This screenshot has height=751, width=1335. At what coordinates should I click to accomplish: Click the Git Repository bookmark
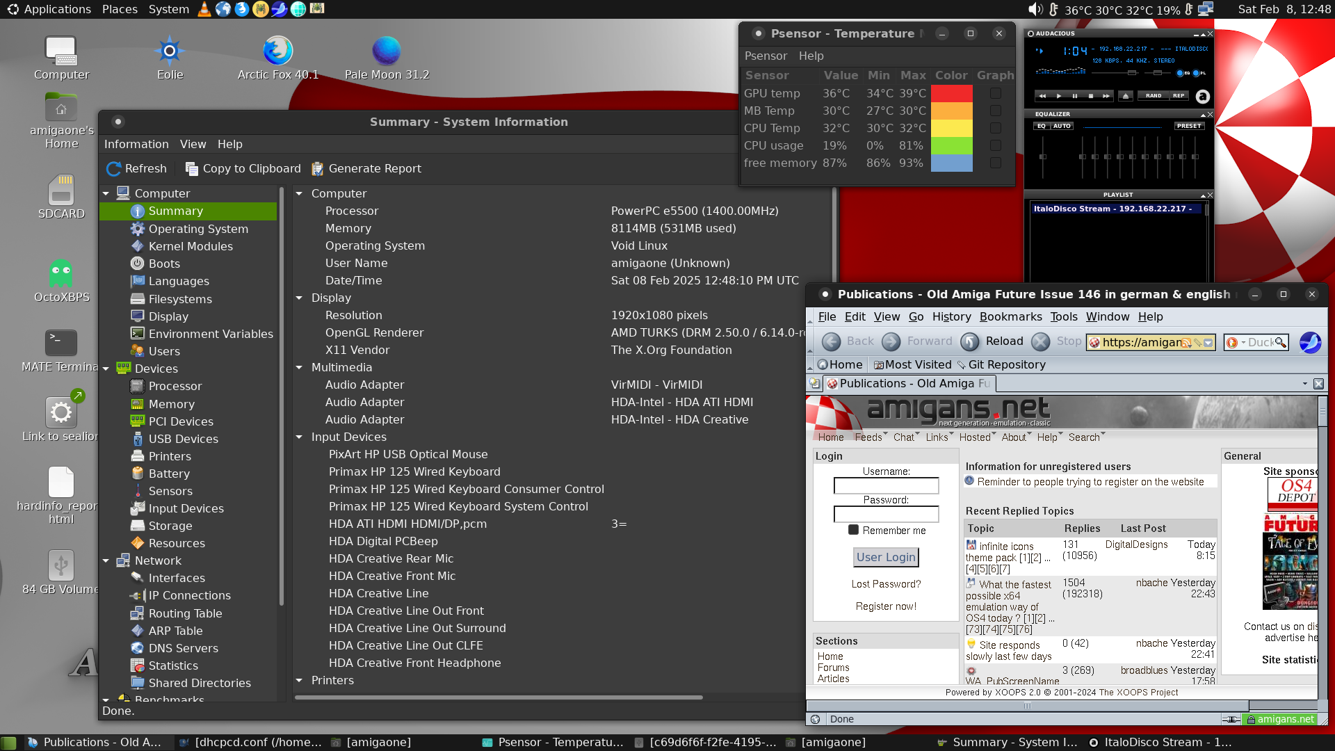[x=1001, y=364]
